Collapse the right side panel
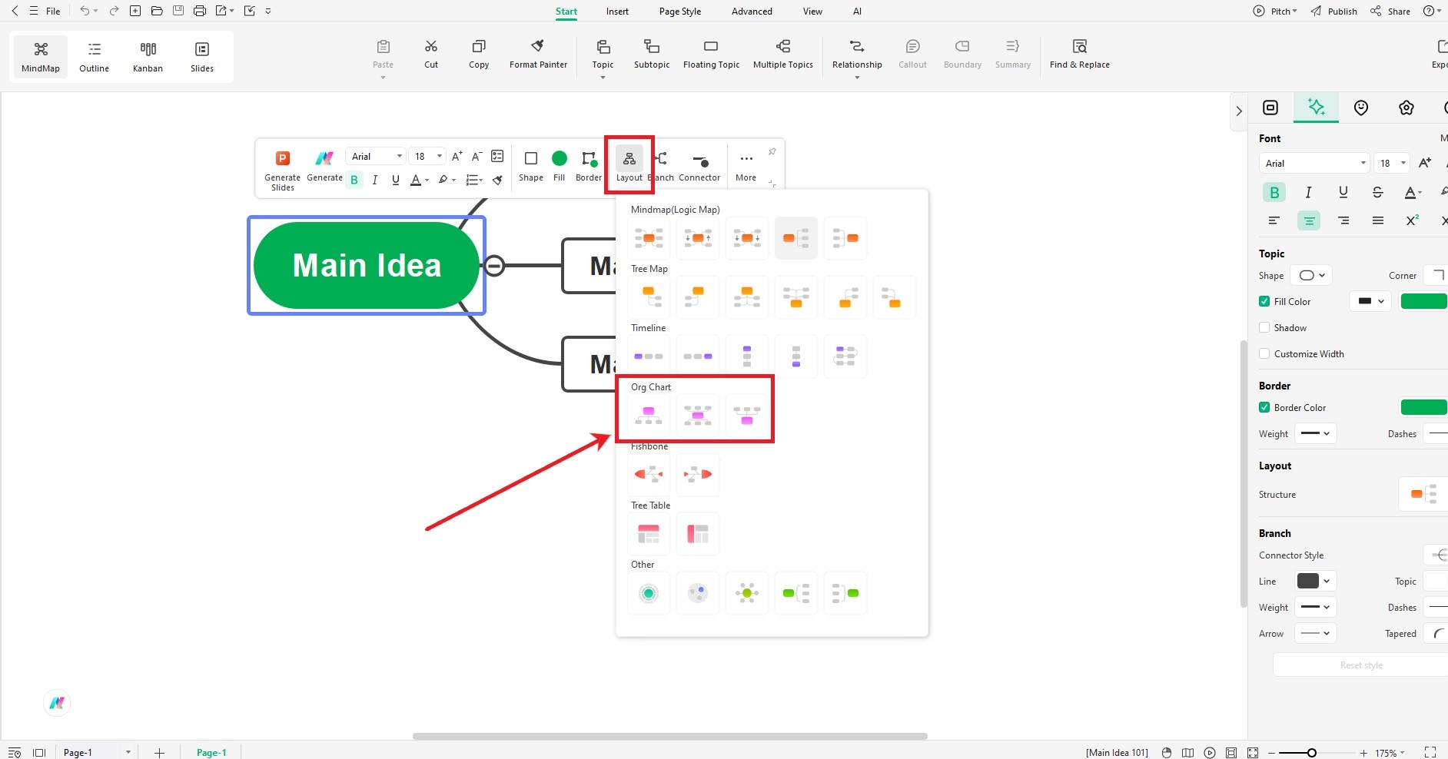 pyautogui.click(x=1238, y=111)
